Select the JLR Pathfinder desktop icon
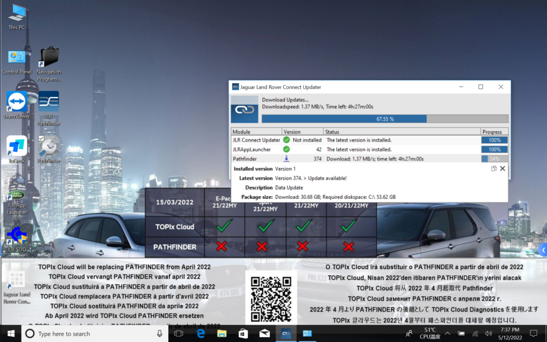 tap(49, 102)
